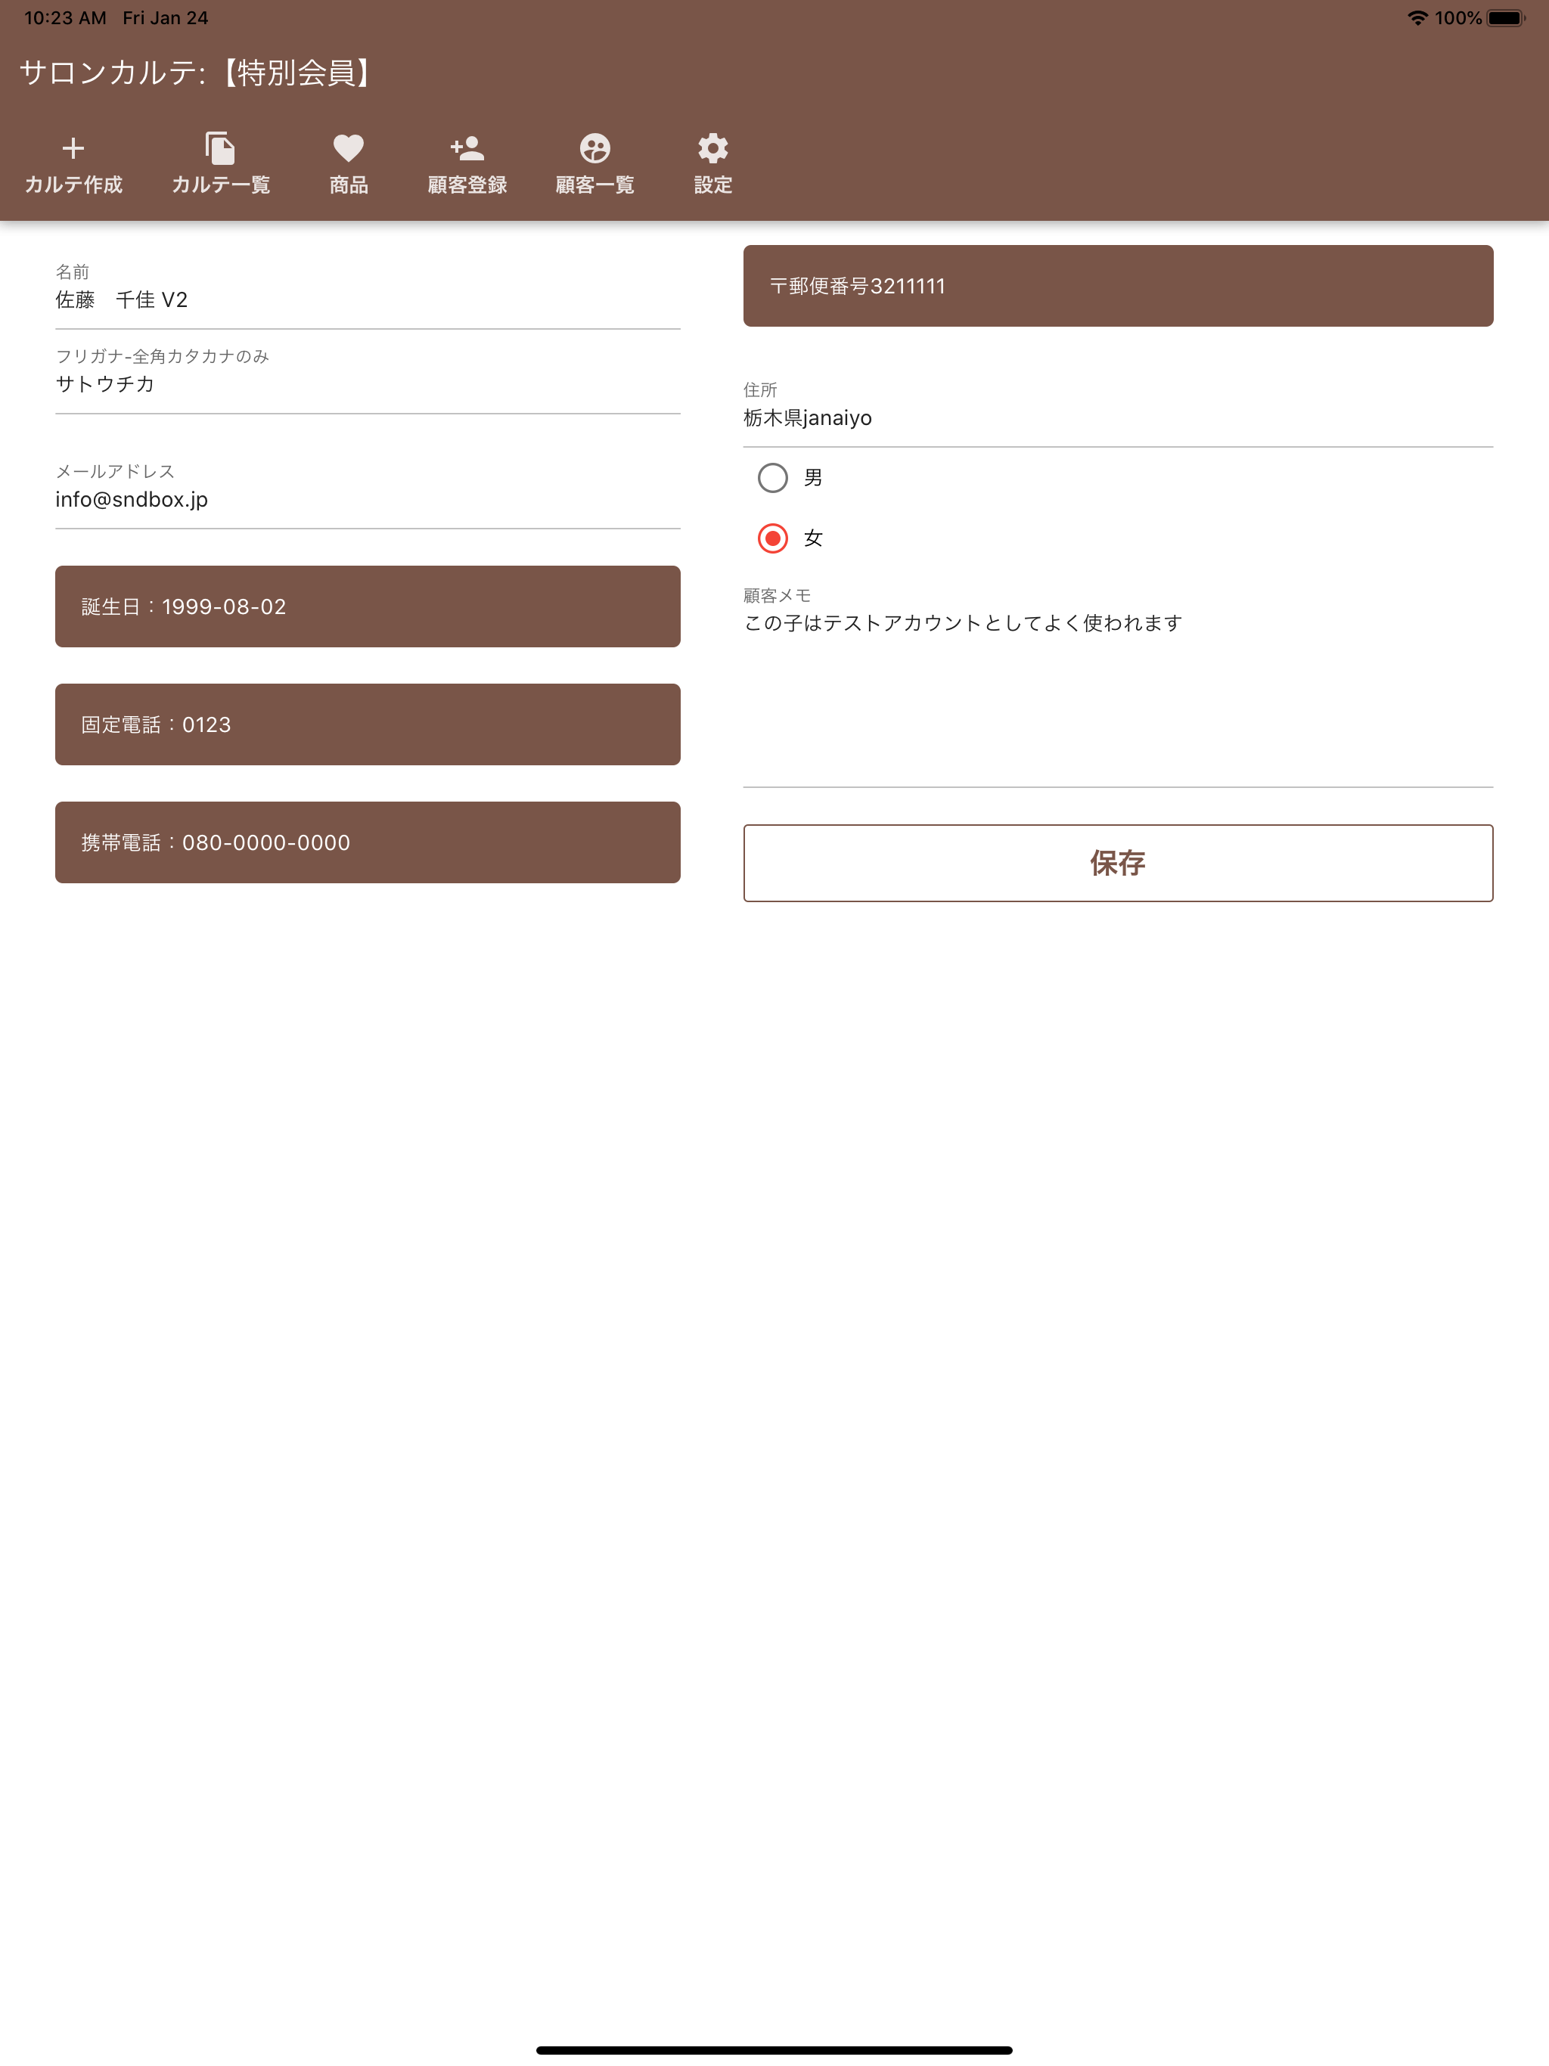
Task: Tap the 誕生日：1999-08-02 button
Action: pyautogui.click(x=368, y=607)
